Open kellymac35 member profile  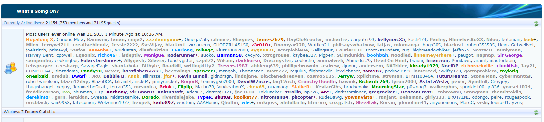391,40
